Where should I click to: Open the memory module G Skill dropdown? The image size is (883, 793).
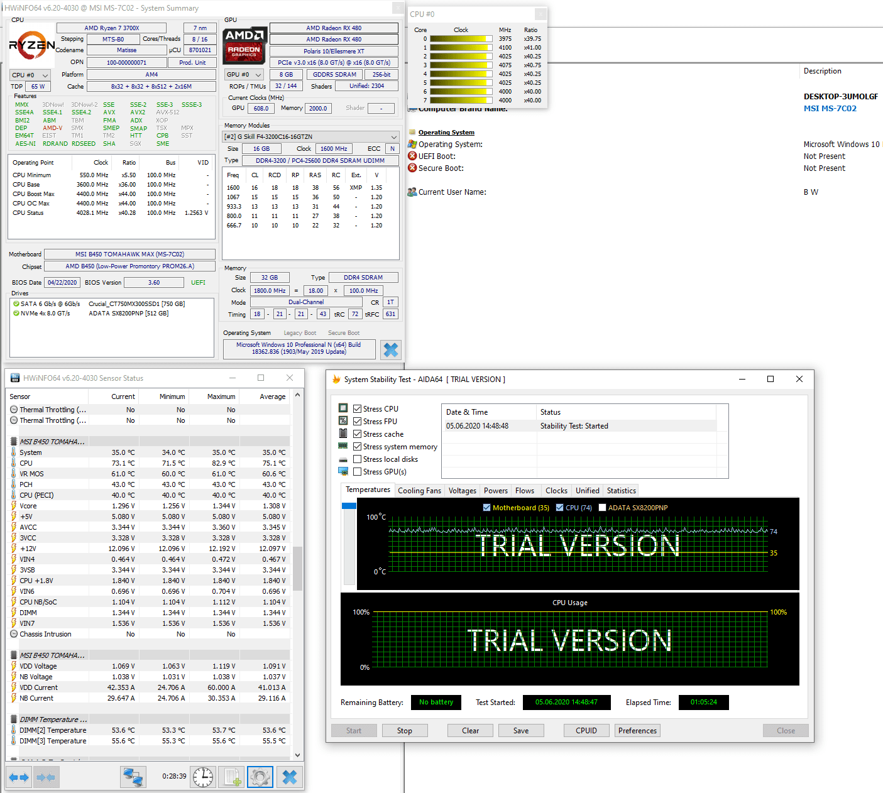310,136
